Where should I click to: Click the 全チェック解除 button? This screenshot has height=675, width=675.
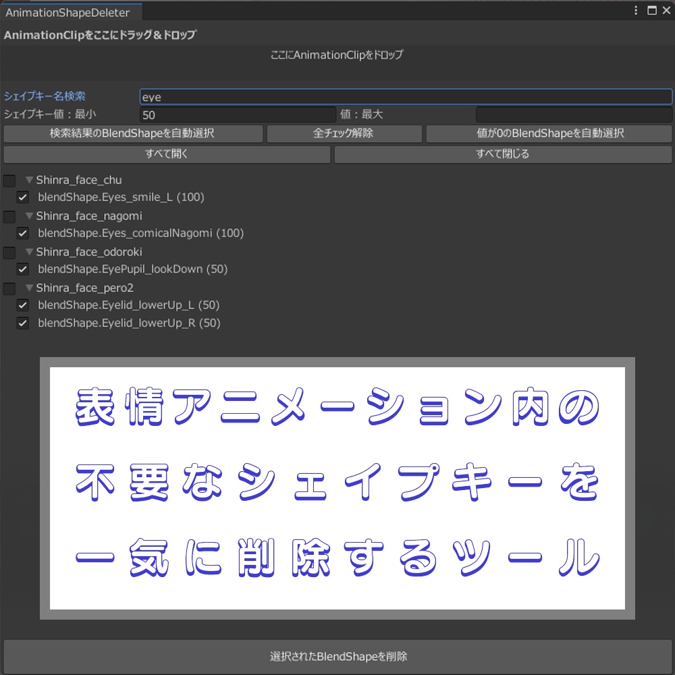pos(344,134)
